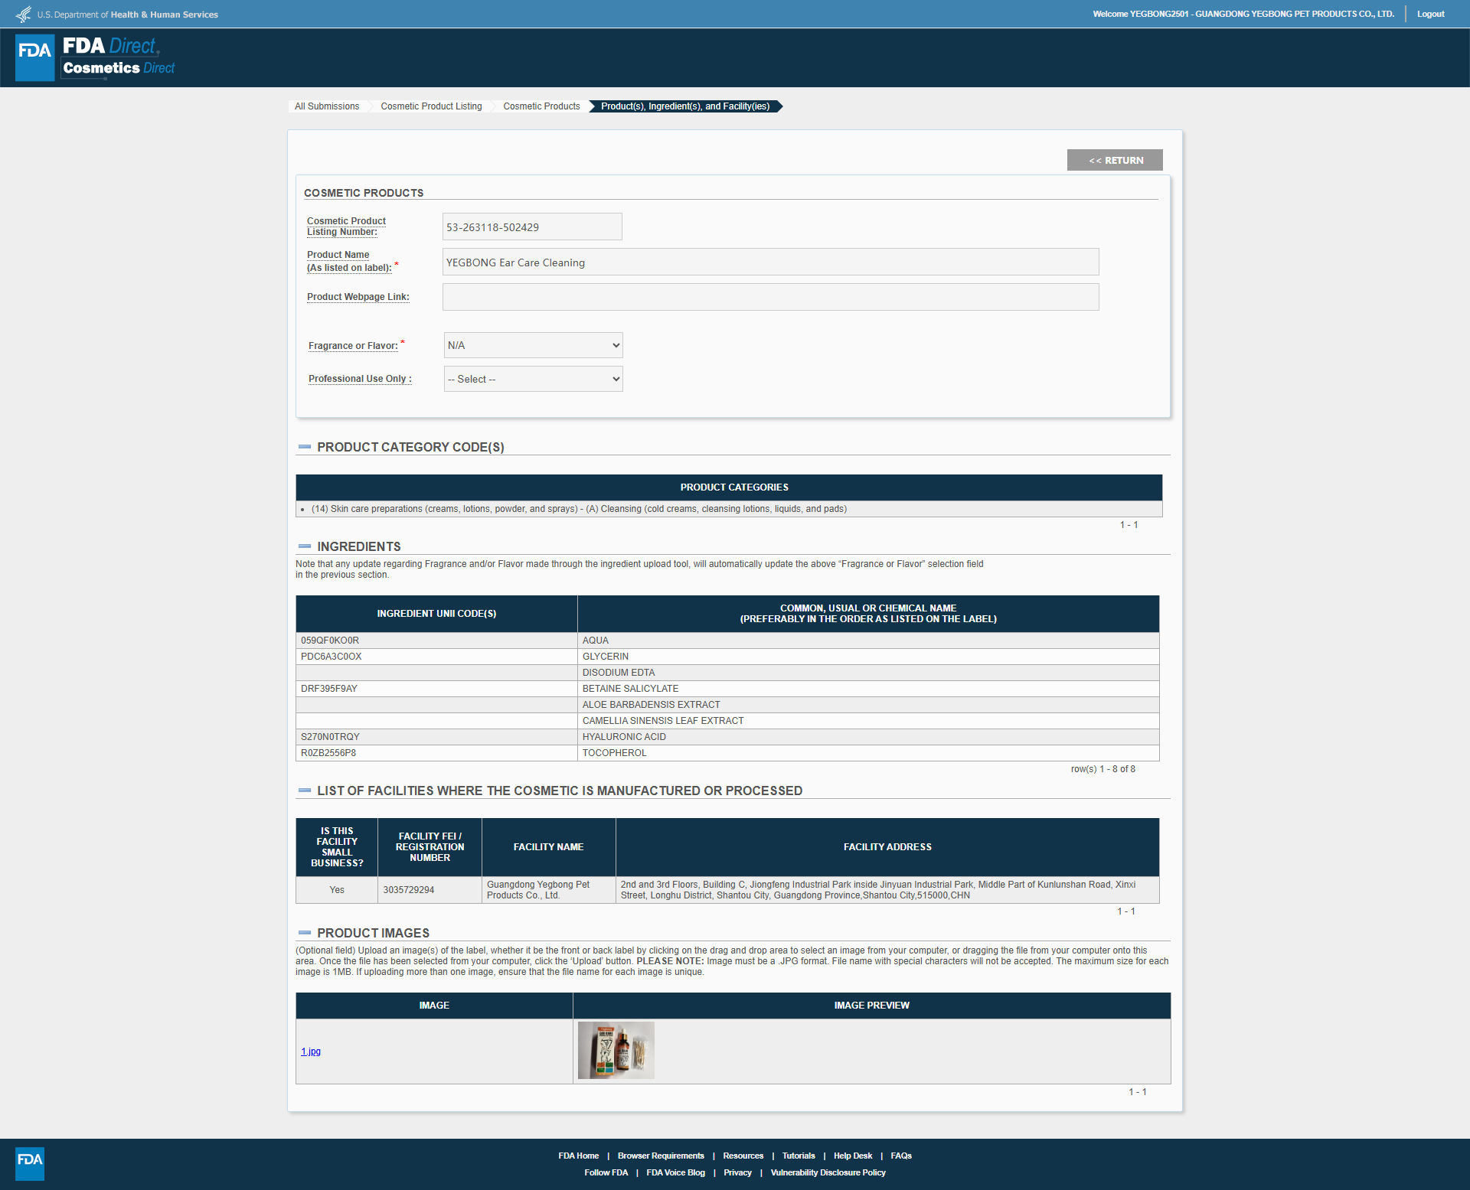
Task: Click UNII code S270N0TRQY cell
Action: pos(436,737)
